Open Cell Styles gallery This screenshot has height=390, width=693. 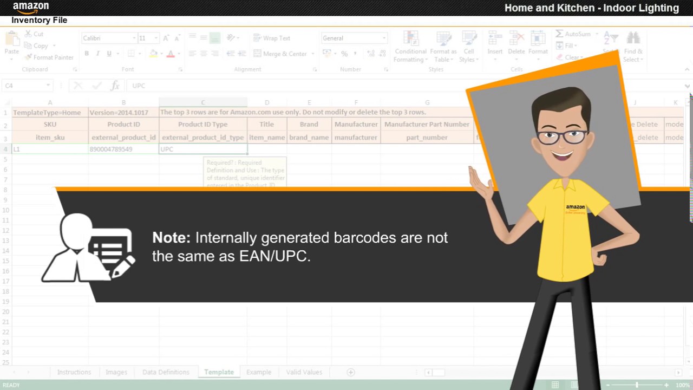(468, 47)
